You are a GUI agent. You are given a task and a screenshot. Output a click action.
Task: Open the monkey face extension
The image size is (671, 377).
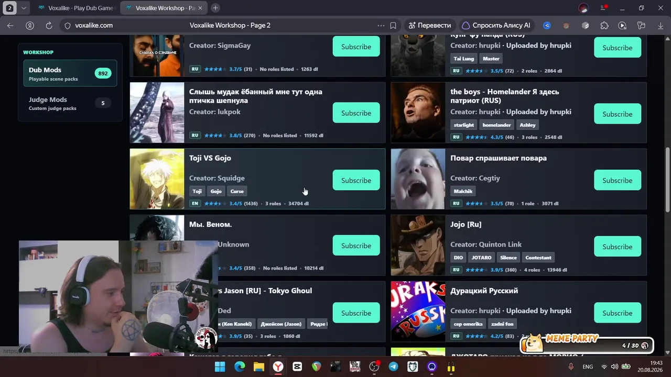(566, 25)
